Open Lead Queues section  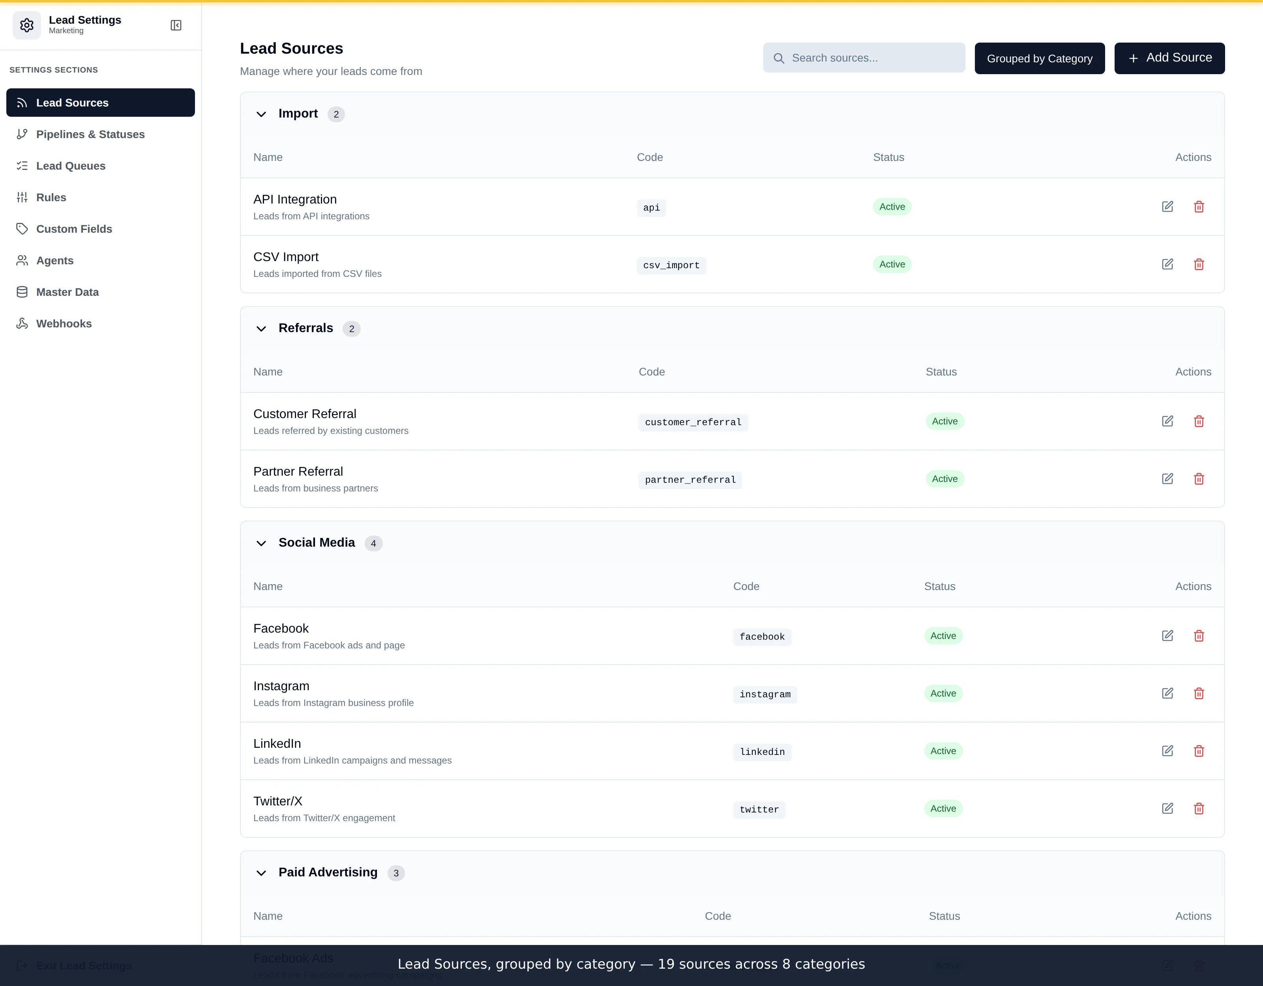pyautogui.click(x=101, y=166)
